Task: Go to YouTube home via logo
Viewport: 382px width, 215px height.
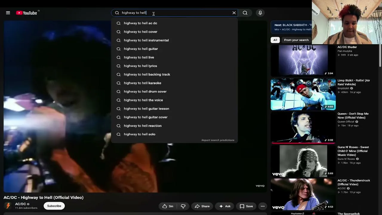Action: [27, 13]
